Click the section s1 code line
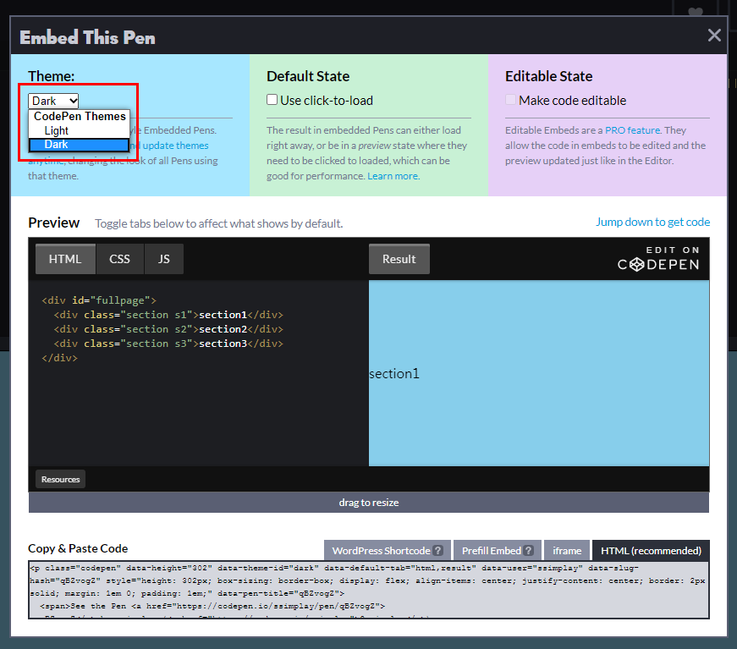The width and height of the screenshot is (737, 649). pos(168,315)
